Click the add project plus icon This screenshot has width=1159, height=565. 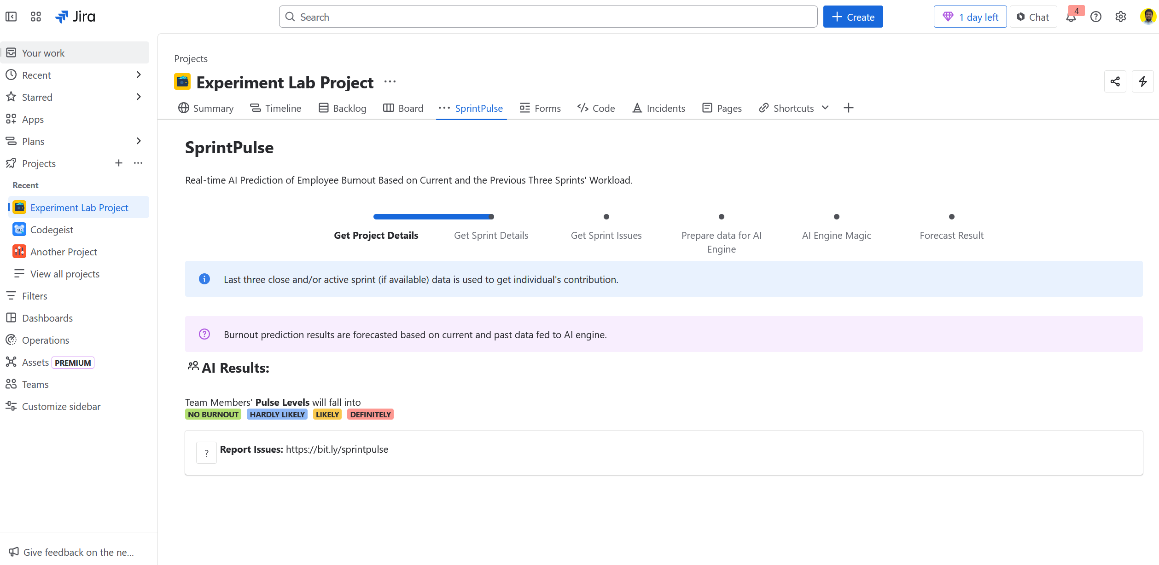[119, 163]
